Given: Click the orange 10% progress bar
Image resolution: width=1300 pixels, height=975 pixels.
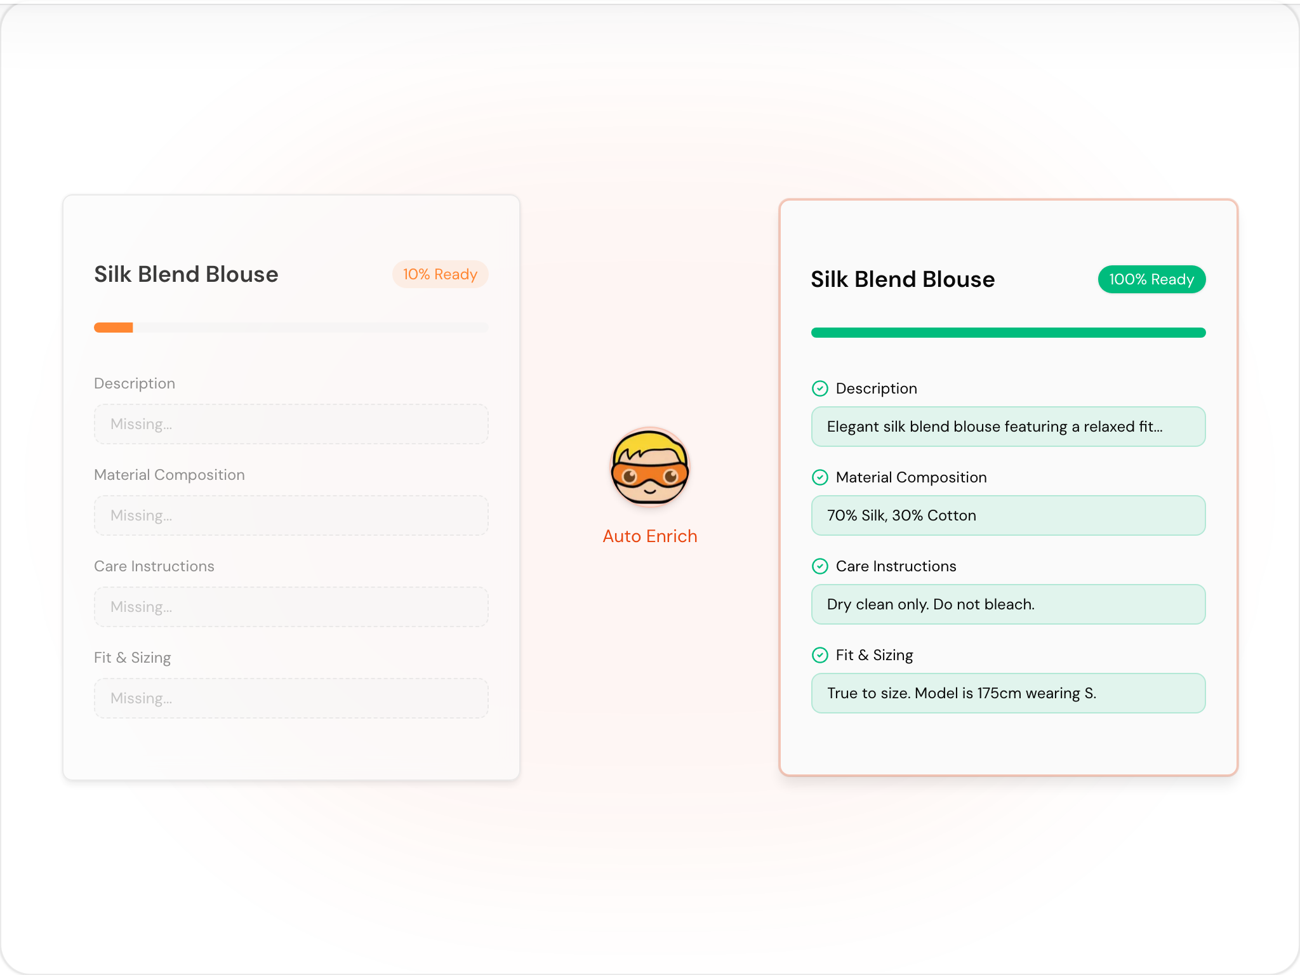Looking at the screenshot, I should pos(114,328).
